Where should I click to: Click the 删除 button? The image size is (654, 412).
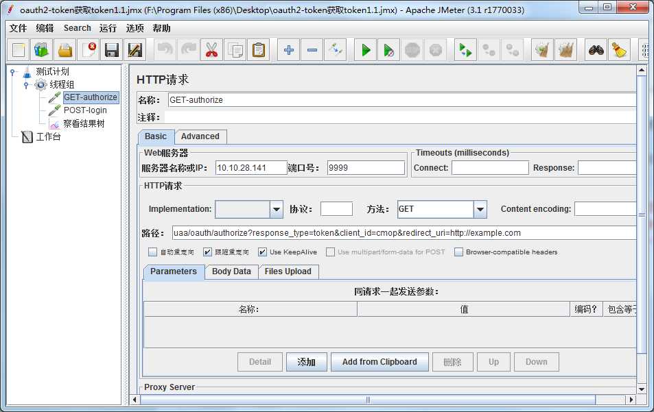452,362
